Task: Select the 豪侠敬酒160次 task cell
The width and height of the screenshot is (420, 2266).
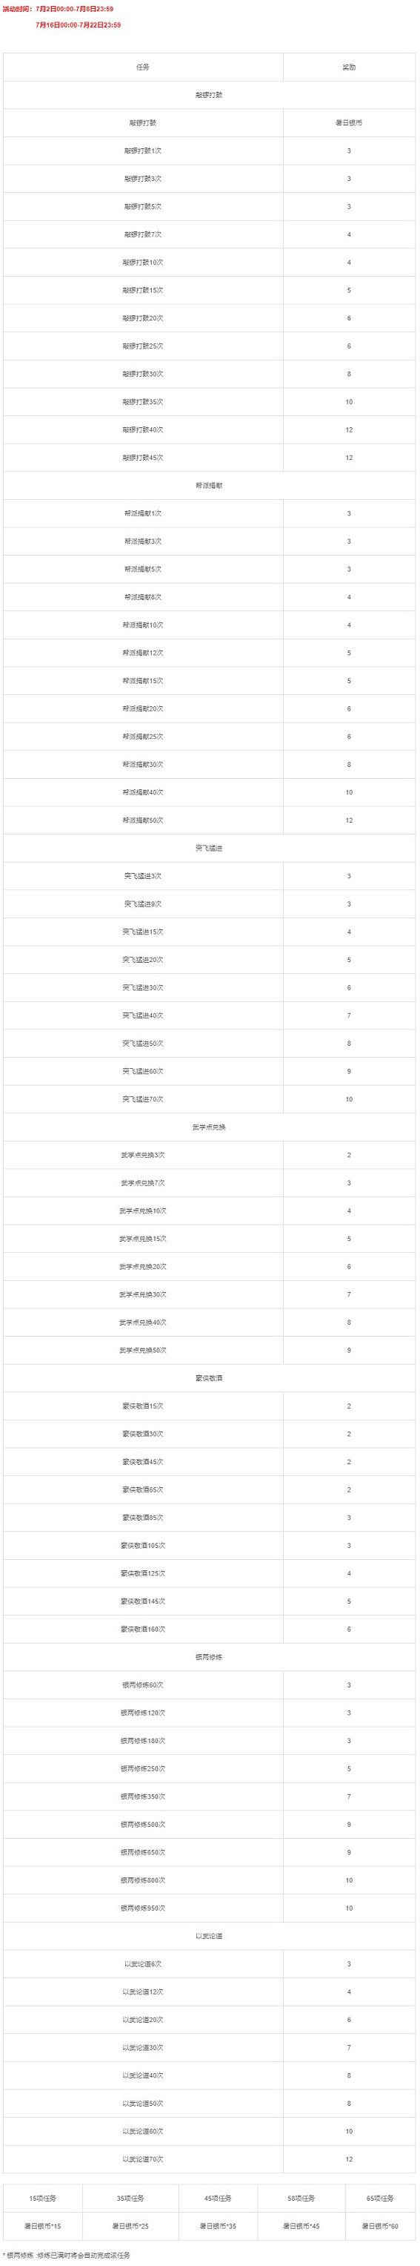Action: tap(143, 1629)
